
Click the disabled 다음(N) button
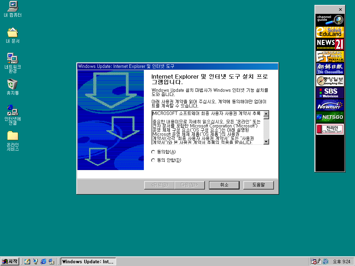tap(190, 185)
